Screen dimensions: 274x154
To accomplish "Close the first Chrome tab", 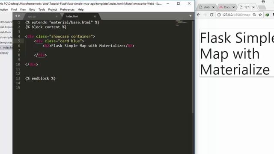I will (213, 7).
